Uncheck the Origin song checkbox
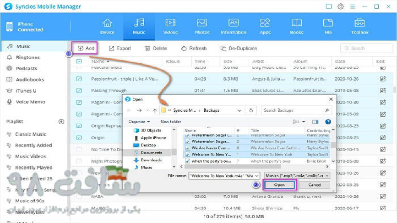 pos(79,137)
